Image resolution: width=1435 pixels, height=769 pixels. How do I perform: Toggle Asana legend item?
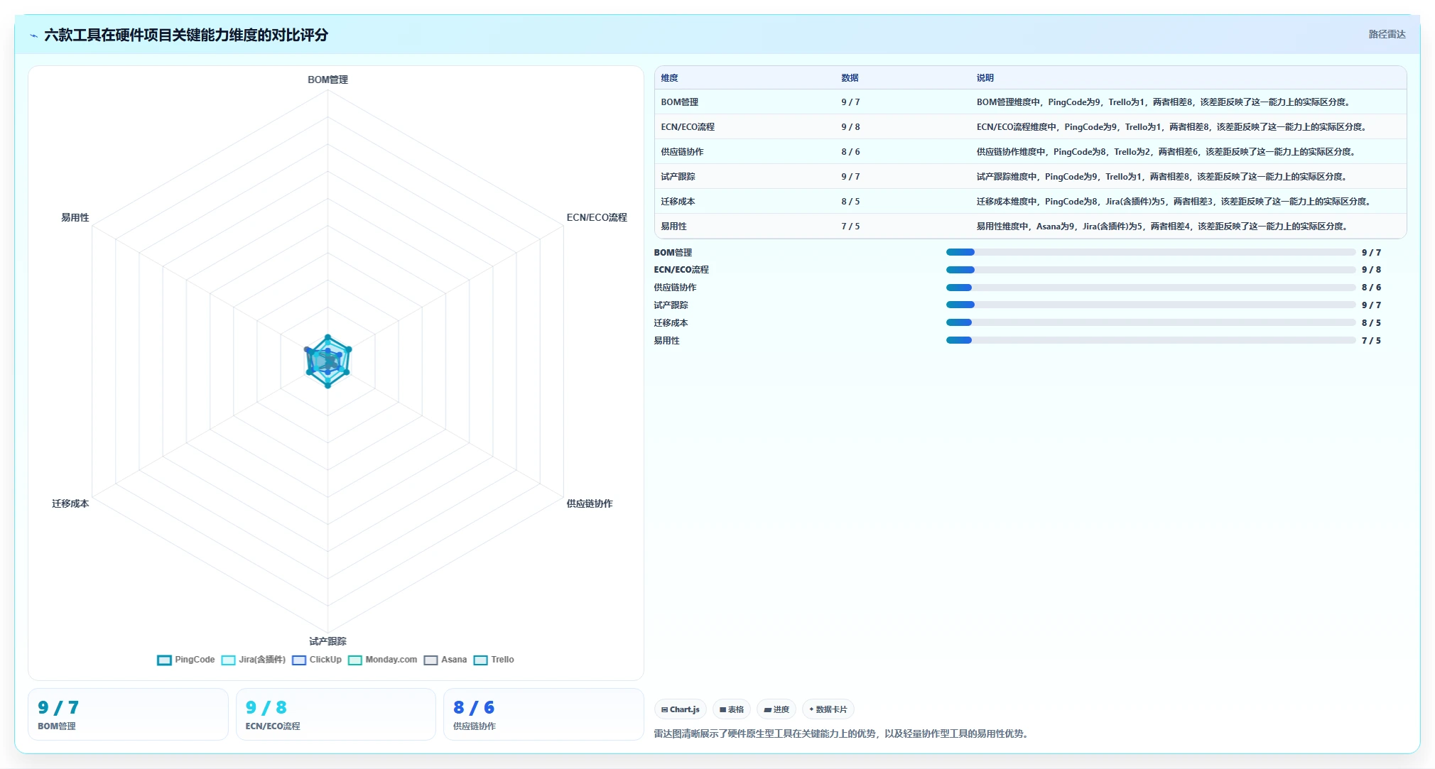point(445,660)
